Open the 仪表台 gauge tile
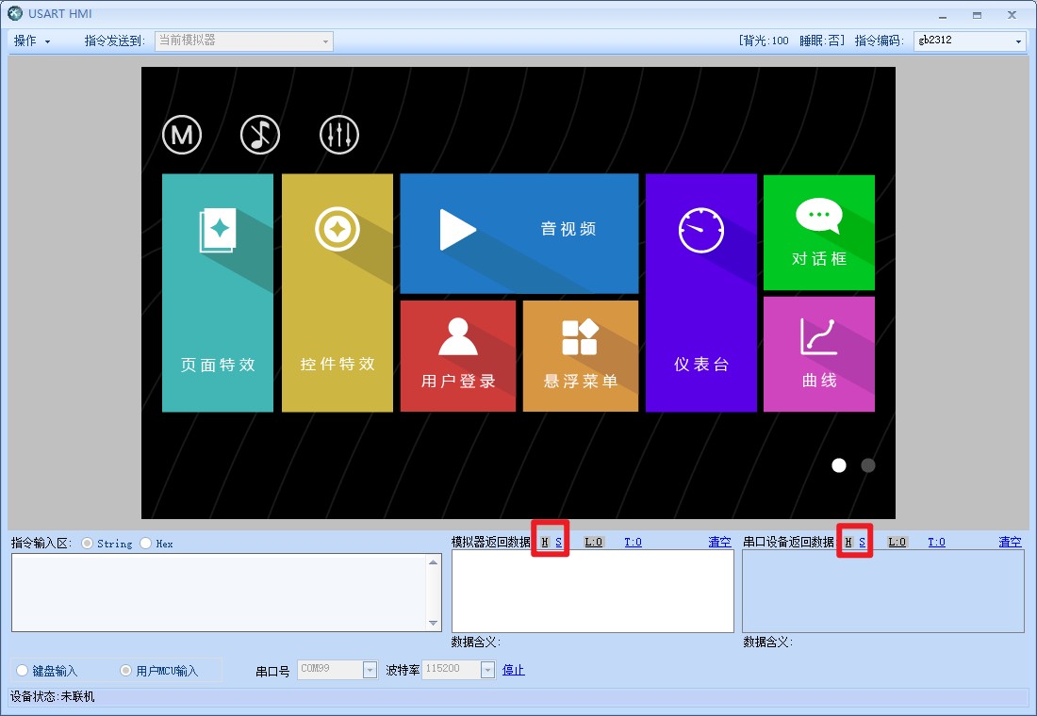Image resolution: width=1037 pixels, height=716 pixels. point(700,293)
